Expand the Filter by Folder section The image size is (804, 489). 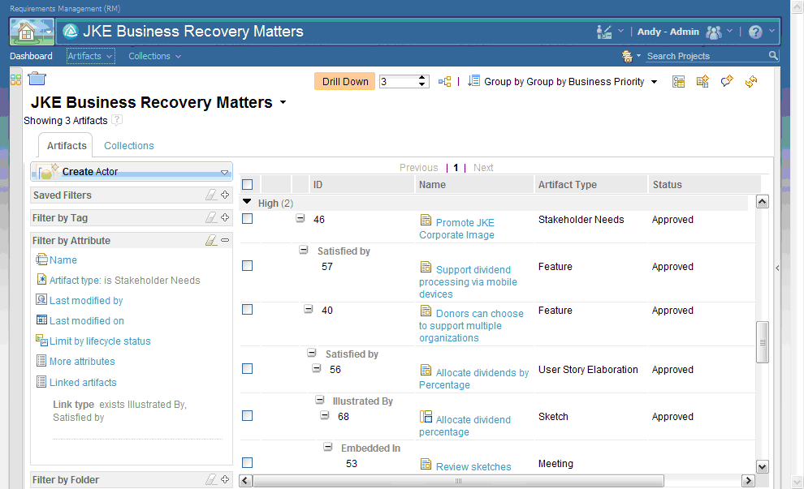225,479
